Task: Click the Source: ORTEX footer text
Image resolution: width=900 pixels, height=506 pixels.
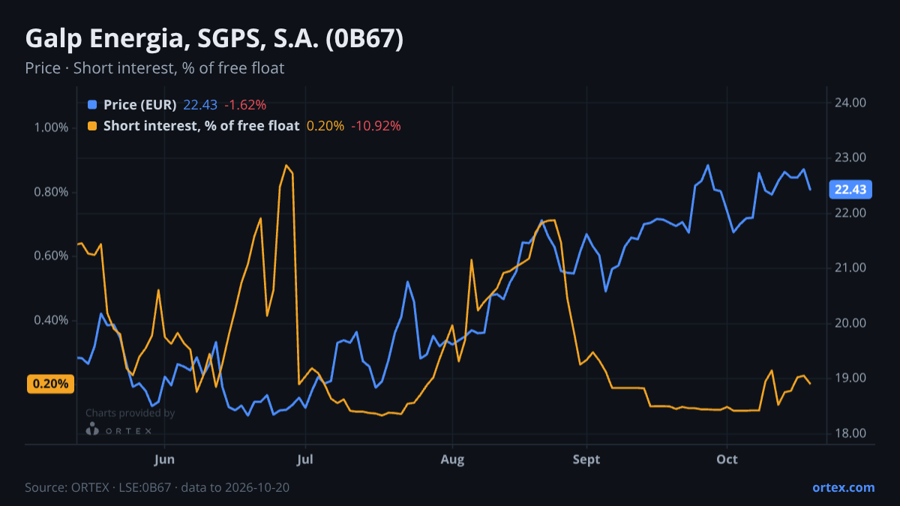Action: (157, 487)
